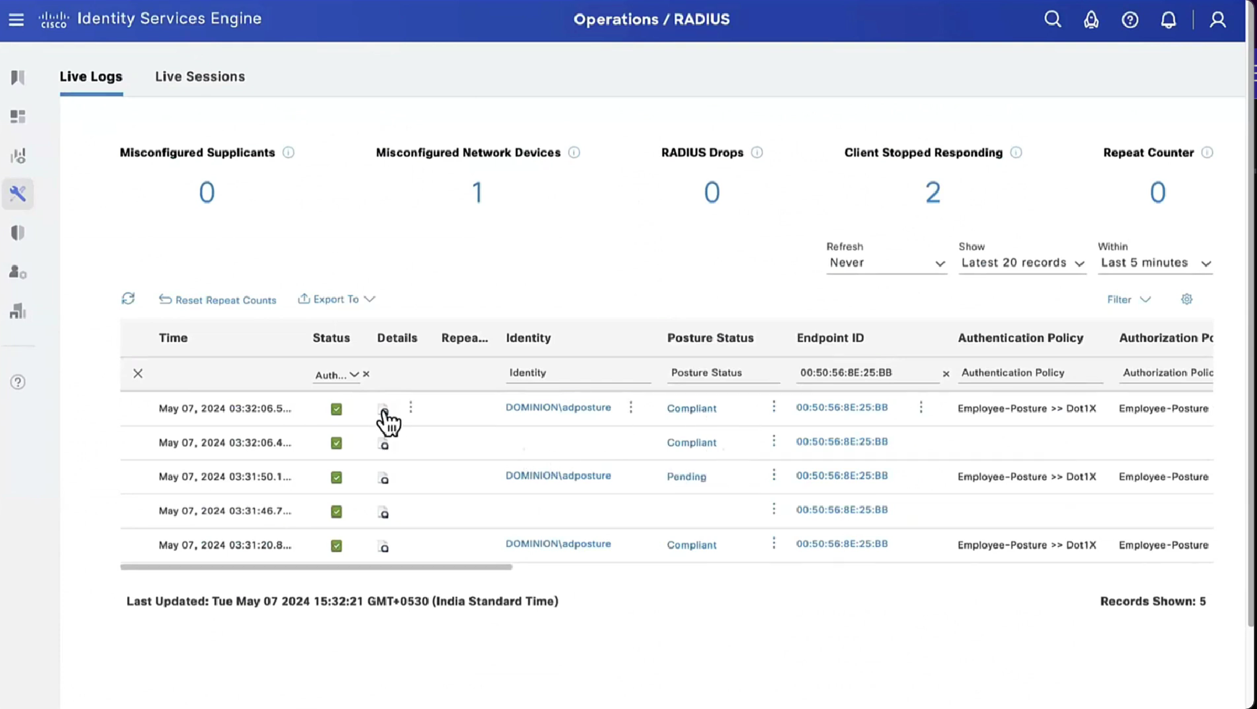Open the hamburger navigation menu

[x=16, y=19]
